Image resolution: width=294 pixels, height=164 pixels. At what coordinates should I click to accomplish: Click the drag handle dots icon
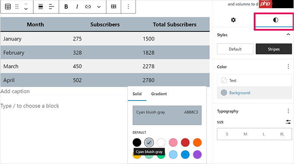[x=17, y=7]
